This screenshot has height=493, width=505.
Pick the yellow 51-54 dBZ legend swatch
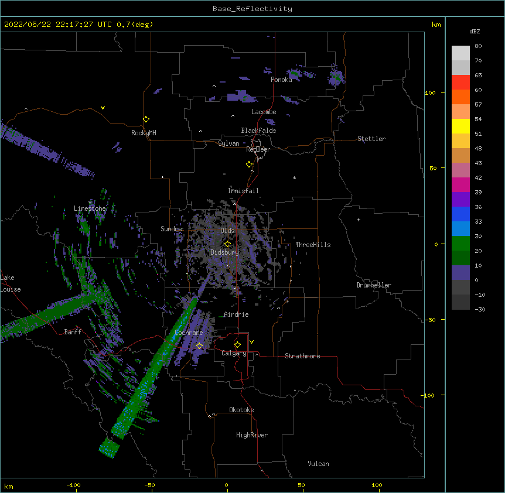tap(460, 126)
